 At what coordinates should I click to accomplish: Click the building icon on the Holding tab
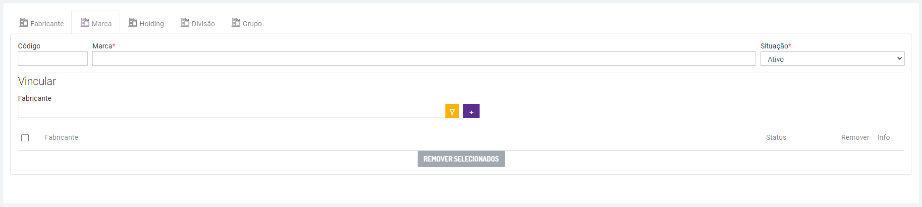[133, 23]
